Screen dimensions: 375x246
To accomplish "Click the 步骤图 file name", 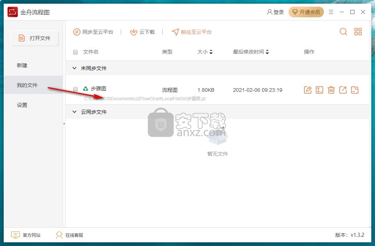I will tap(99, 88).
